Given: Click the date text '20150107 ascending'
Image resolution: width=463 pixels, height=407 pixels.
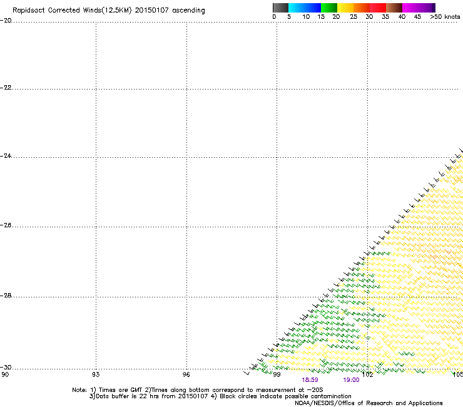Looking at the screenshot, I should coord(170,11).
